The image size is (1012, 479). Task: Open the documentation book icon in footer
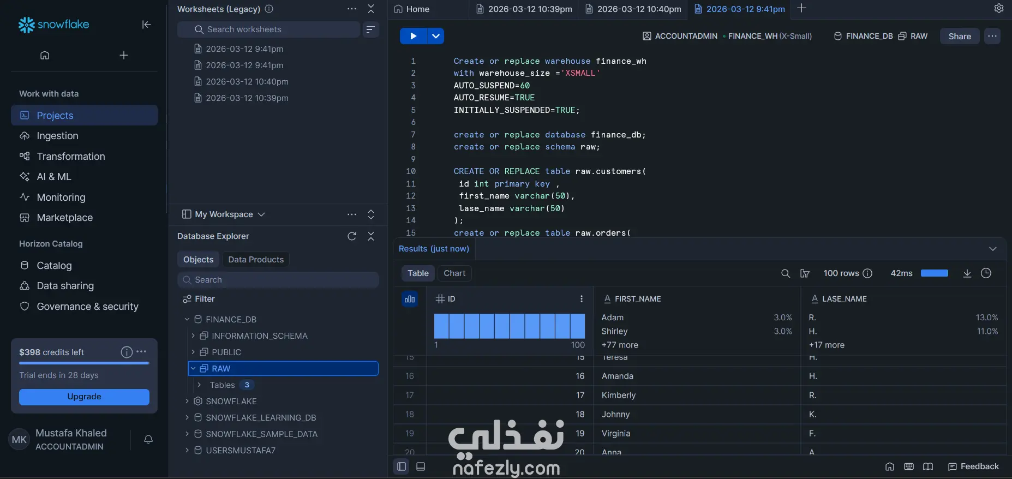[928, 466]
